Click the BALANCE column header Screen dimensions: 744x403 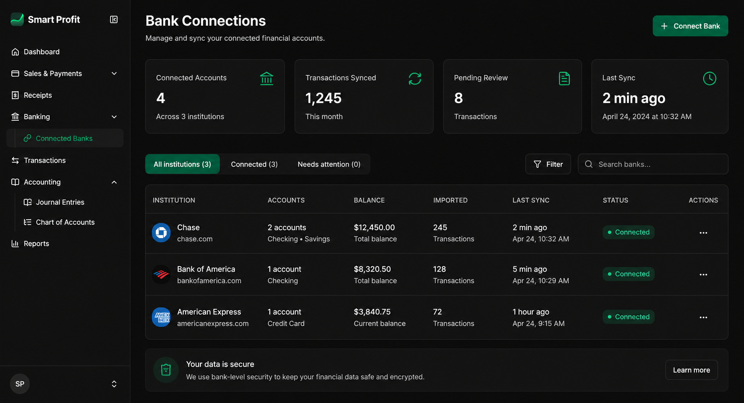[x=369, y=200]
